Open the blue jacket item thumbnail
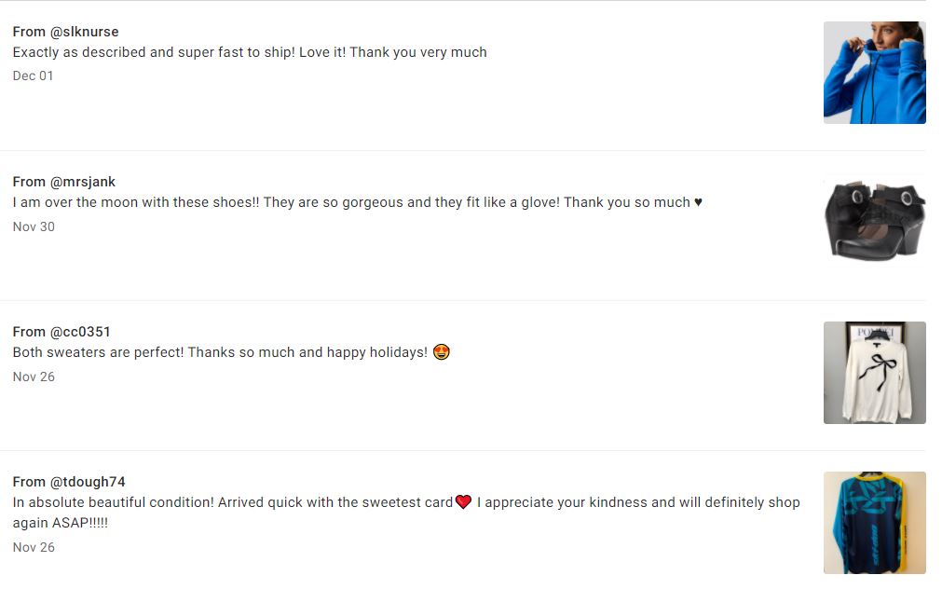Viewport: 942px width, 589px height. [874, 73]
